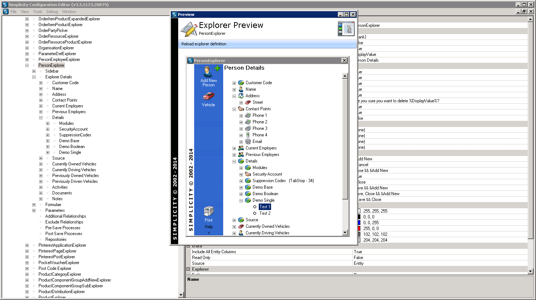This screenshot has height=300, width=536.
Task: Click the blue 0, 0, 255 color swatch
Action: (359, 223)
